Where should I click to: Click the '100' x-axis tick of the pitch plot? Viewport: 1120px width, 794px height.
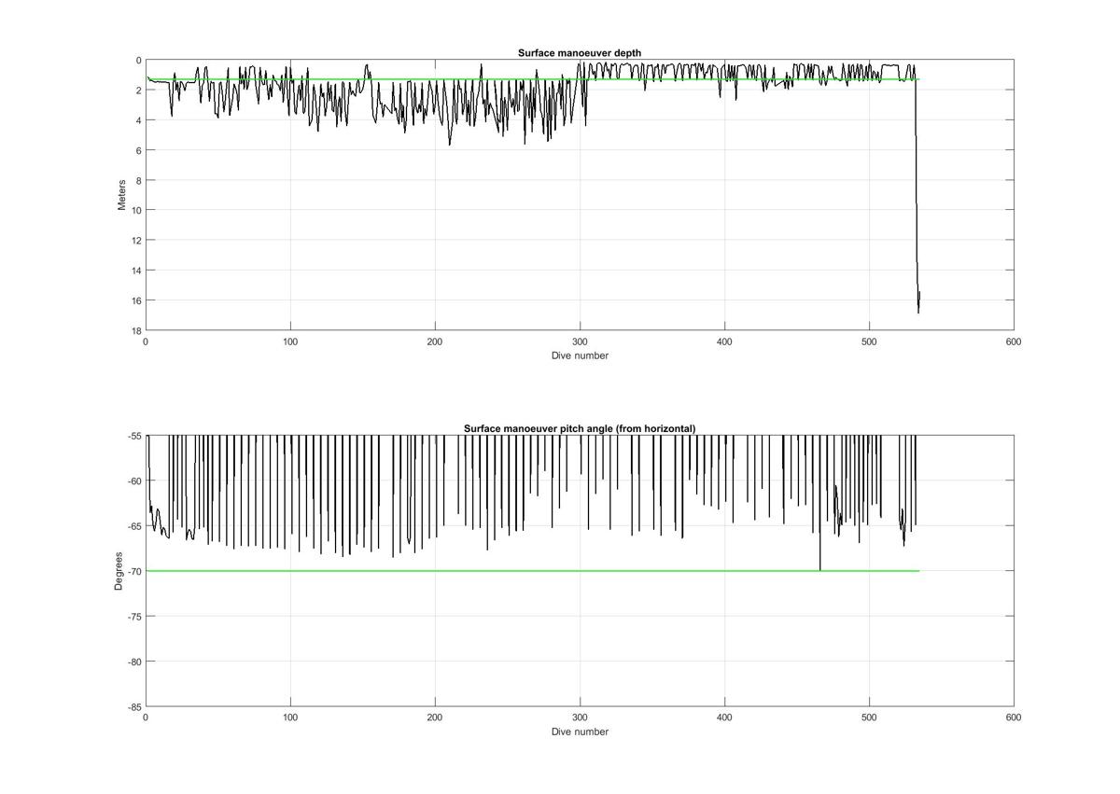pyautogui.click(x=290, y=717)
